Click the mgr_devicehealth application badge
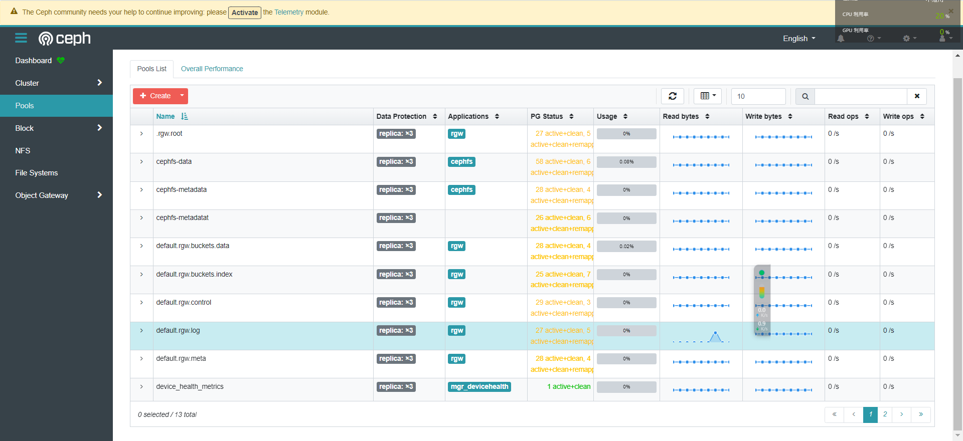 click(479, 387)
